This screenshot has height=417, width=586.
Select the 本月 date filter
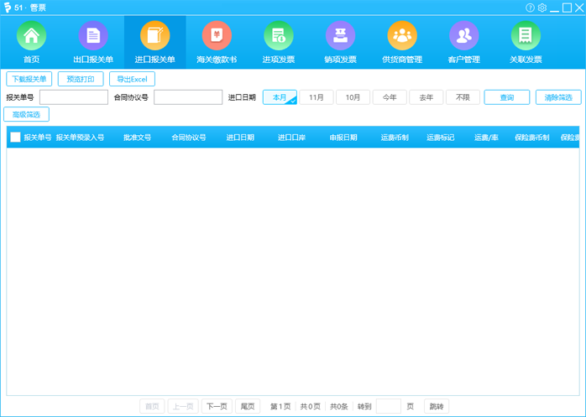pyautogui.click(x=280, y=97)
